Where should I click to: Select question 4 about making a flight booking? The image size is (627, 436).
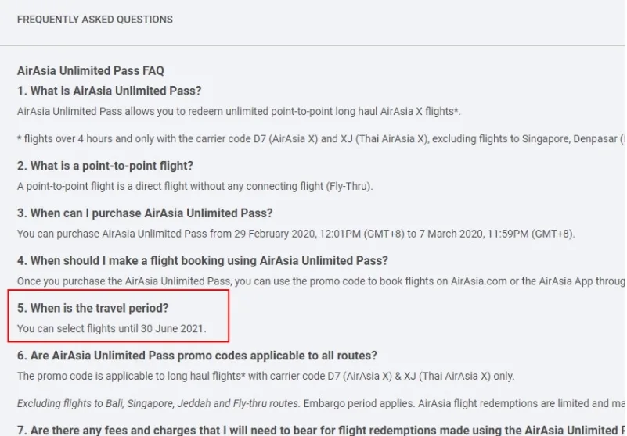pyautogui.click(x=202, y=260)
